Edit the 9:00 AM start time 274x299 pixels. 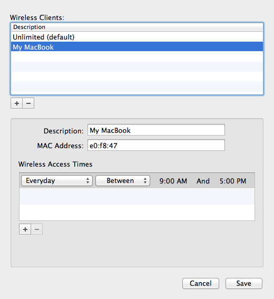173,181
